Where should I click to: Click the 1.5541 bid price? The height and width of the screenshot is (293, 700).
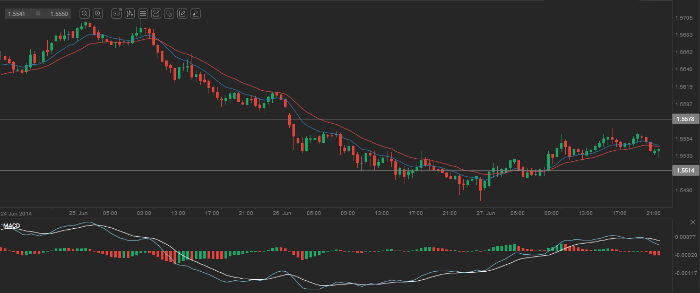(x=17, y=13)
